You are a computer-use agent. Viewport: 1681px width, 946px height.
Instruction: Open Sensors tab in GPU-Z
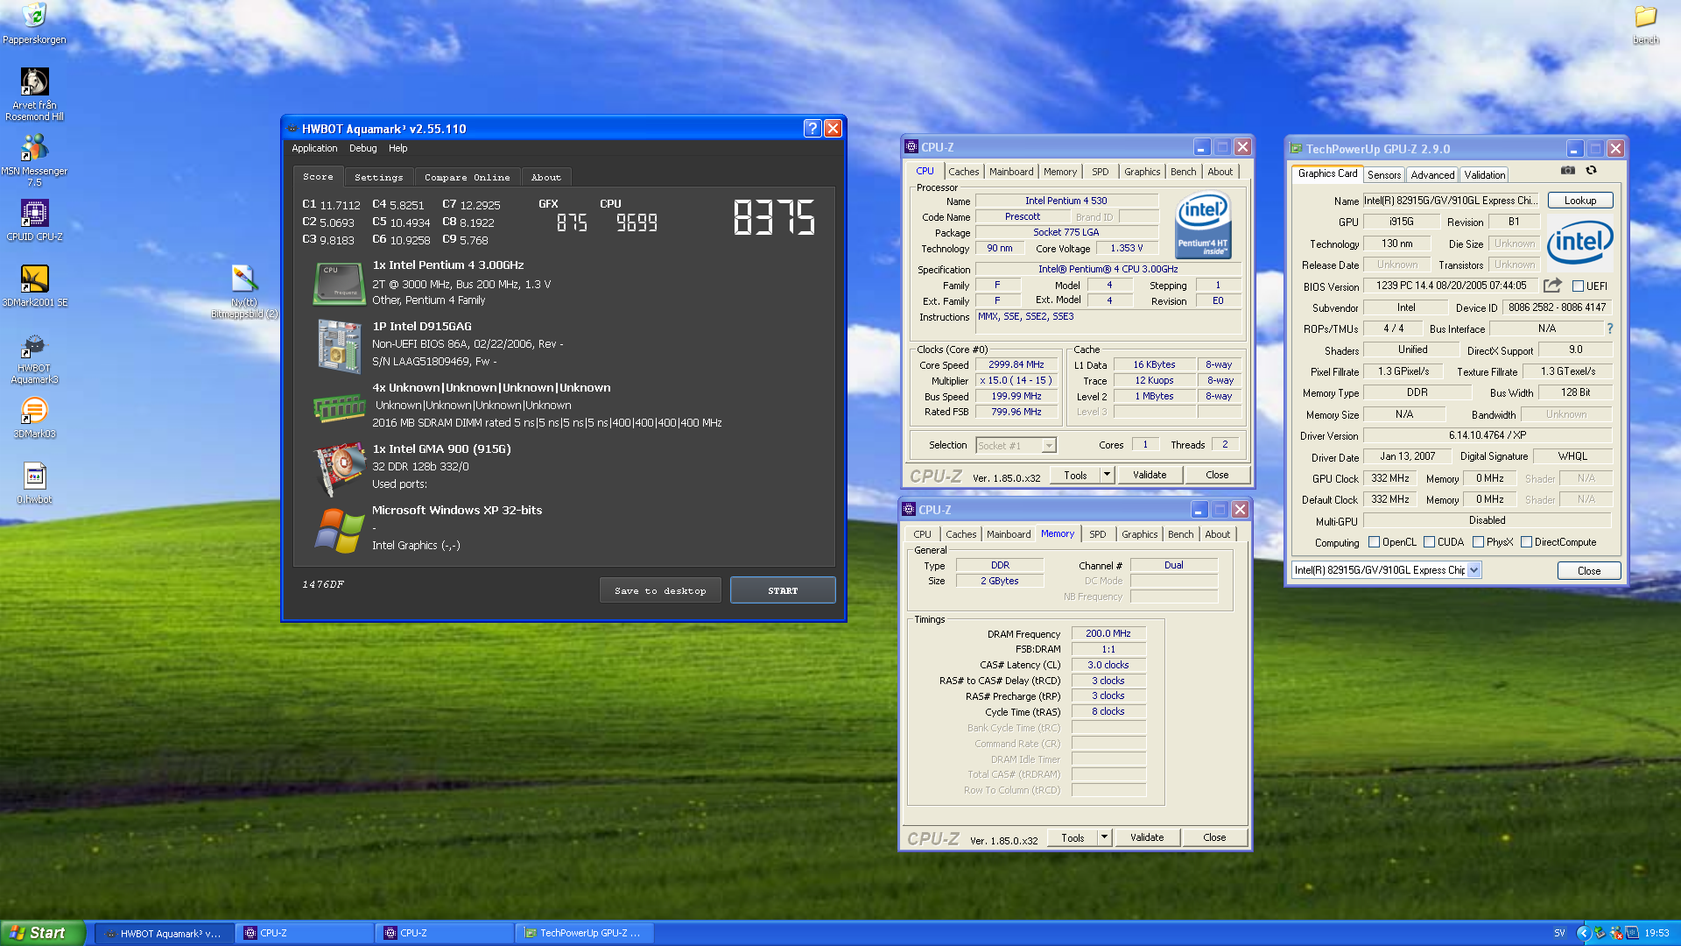(x=1384, y=175)
